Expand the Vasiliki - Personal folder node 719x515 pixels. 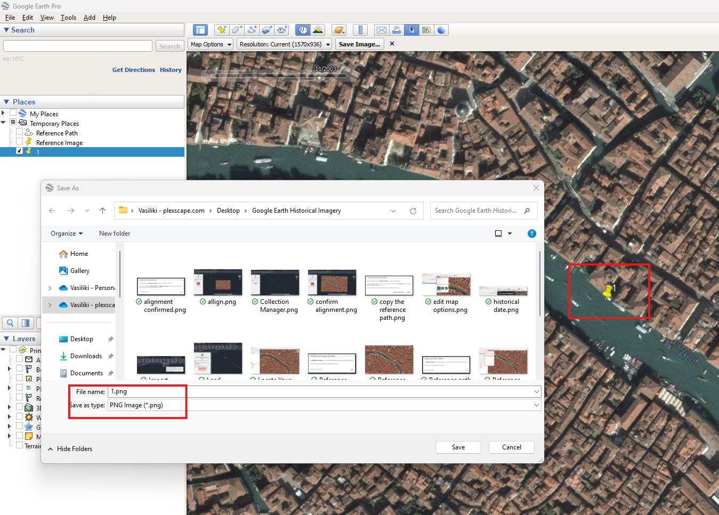tap(50, 288)
